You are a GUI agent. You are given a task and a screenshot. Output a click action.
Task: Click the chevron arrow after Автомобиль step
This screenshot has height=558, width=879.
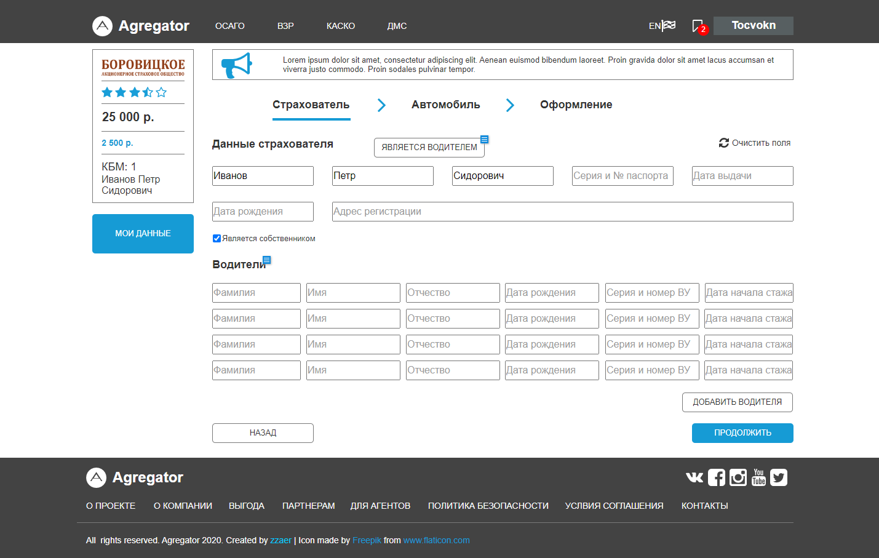[510, 105]
